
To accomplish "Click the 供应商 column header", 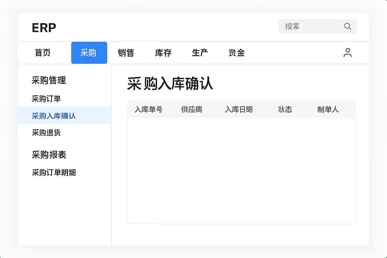I will (191, 109).
